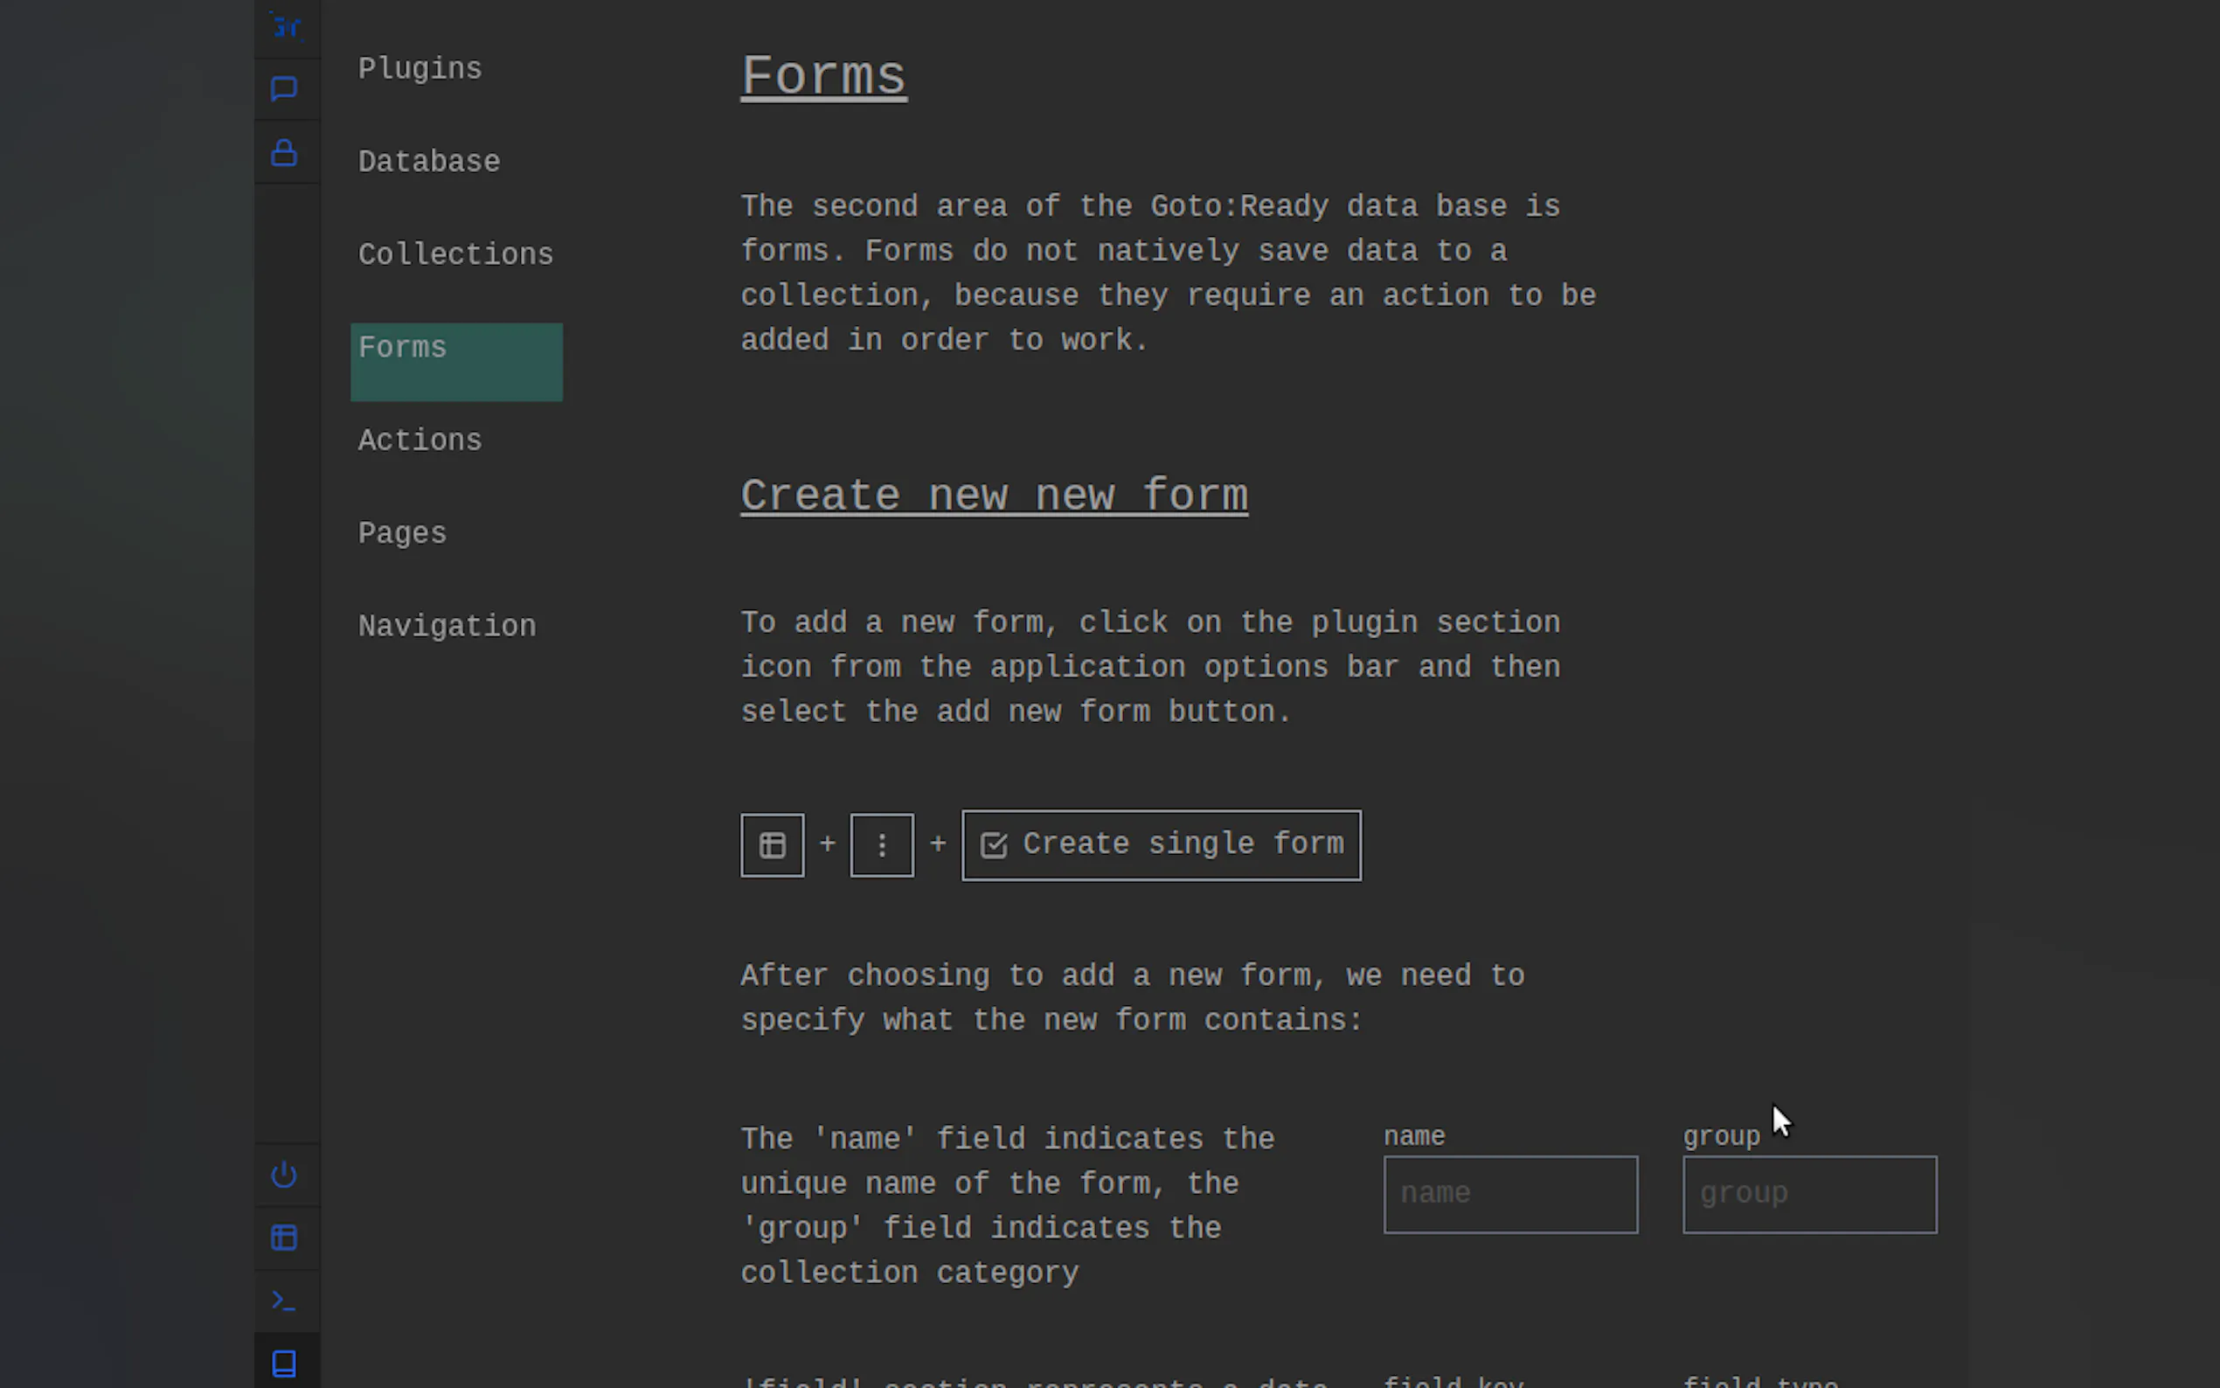Click the three-dot options icon
This screenshot has width=2220, height=1388.
pyautogui.click(x=881, y=844)
